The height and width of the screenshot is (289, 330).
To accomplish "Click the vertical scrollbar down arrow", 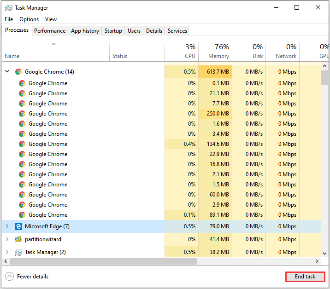I will click(x=324, y=254).
